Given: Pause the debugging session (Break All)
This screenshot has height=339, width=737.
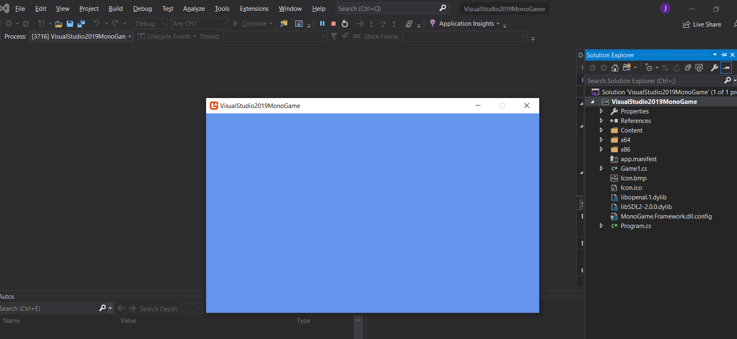Looking at the screenshot, I should (x=322, y=24).
